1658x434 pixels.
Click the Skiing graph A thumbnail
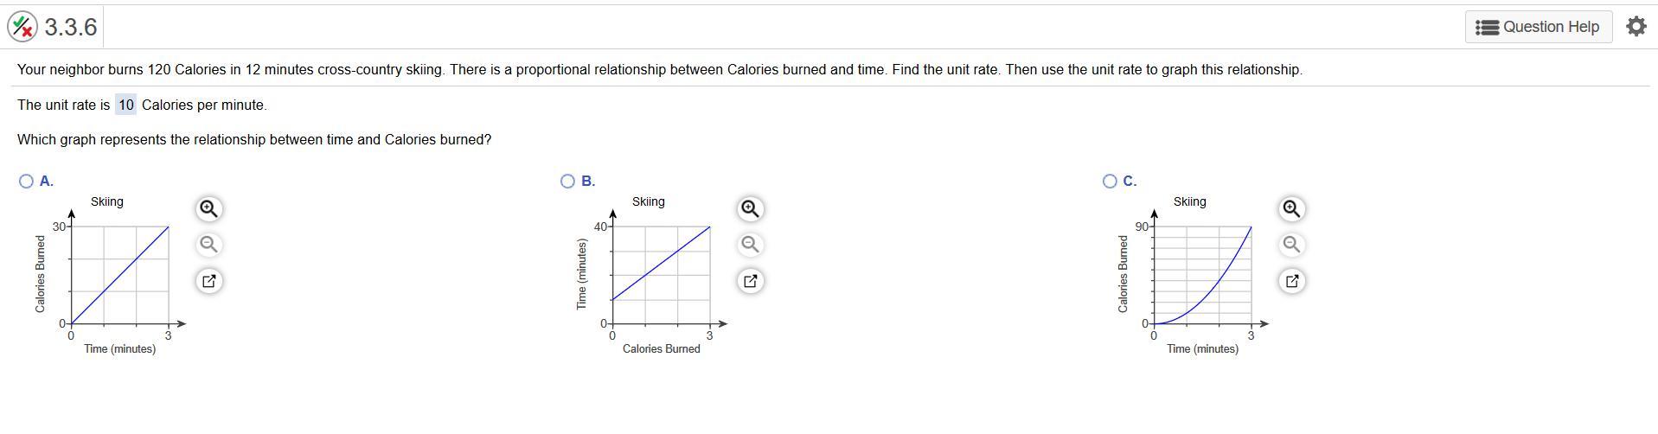pos(119,275)
